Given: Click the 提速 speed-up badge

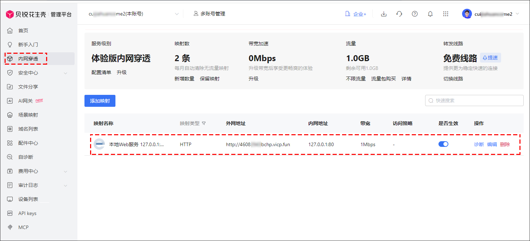Looking at the screenshot, I should 490,58.
